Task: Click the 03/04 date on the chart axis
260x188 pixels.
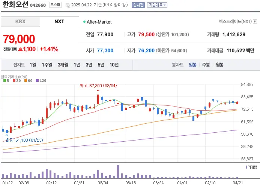Action: (103, 183)
